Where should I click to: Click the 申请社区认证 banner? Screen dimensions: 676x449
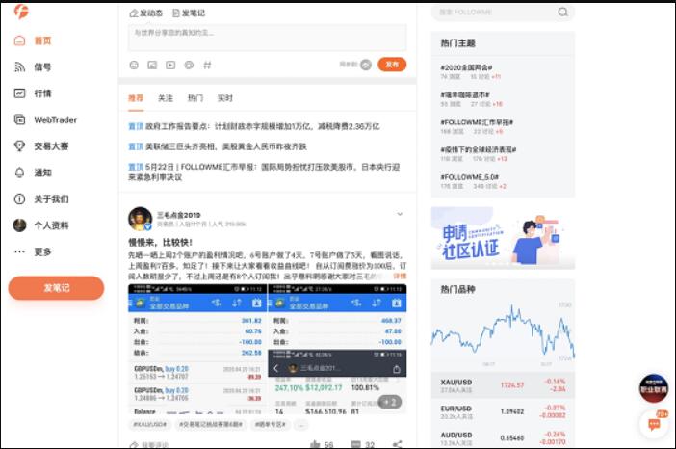click(x=503, y=238)
